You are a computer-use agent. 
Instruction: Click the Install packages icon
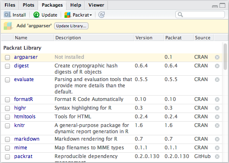tap(7, 14)
